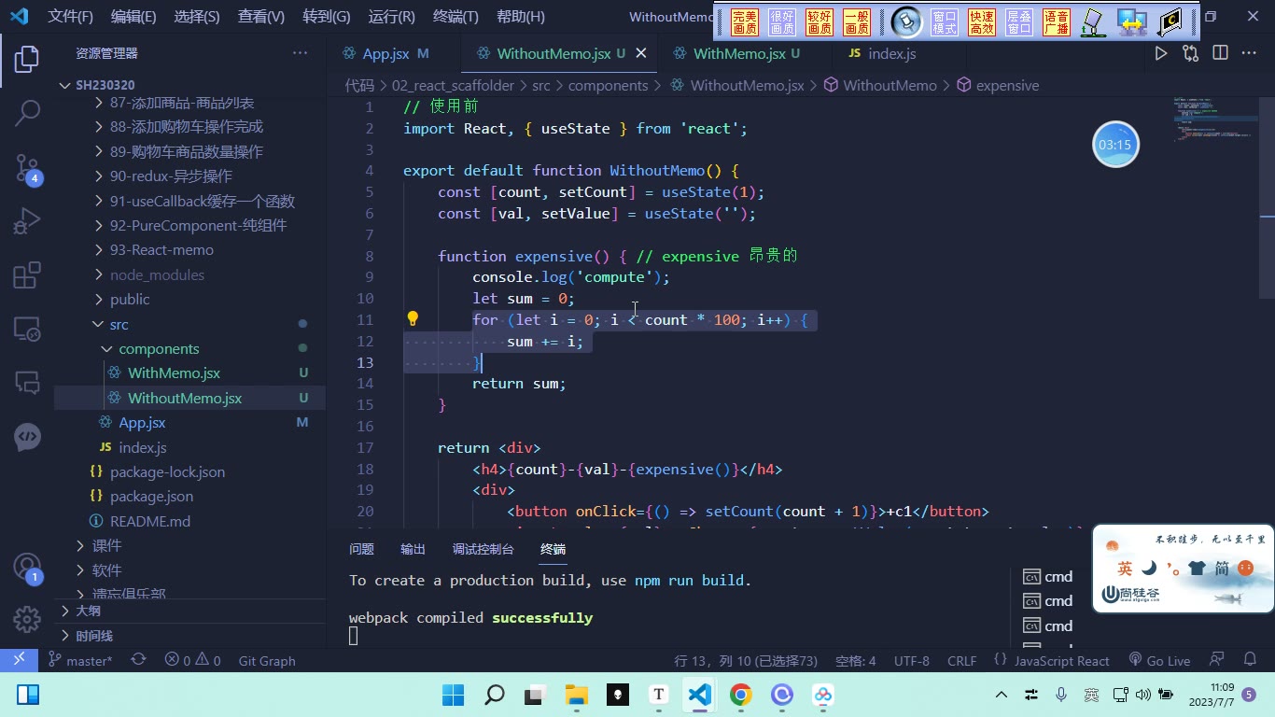Open the Manage gear settings icon
The height and width of the screenshot is (717, 1275).
coord(27,619)
